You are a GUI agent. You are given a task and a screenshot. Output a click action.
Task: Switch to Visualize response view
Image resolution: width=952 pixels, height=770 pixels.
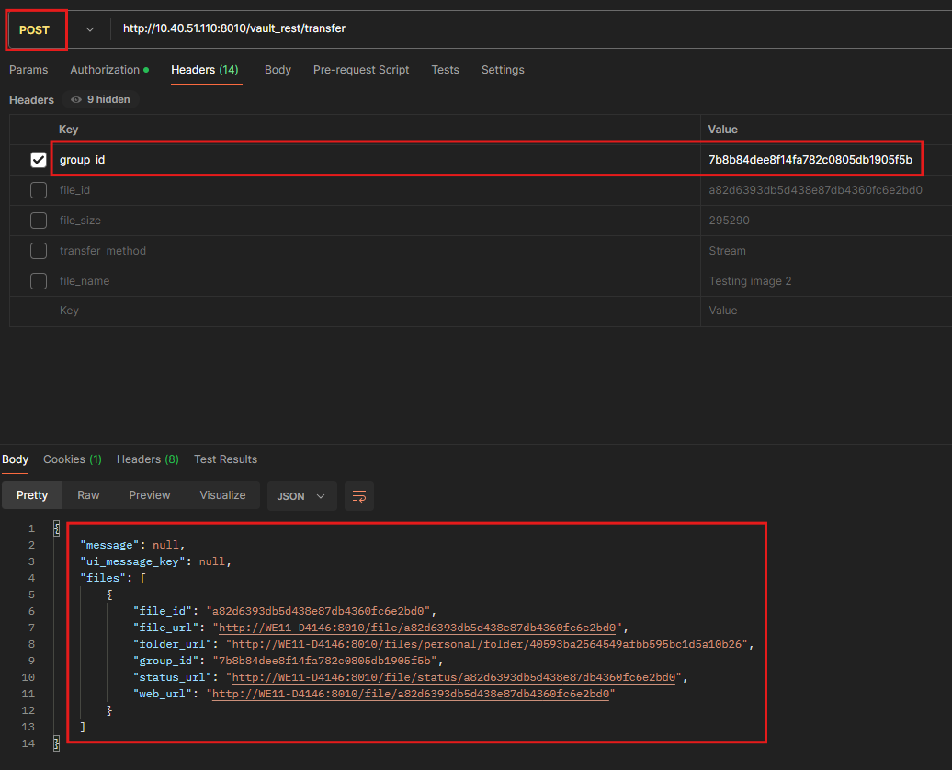coord(222,495)
